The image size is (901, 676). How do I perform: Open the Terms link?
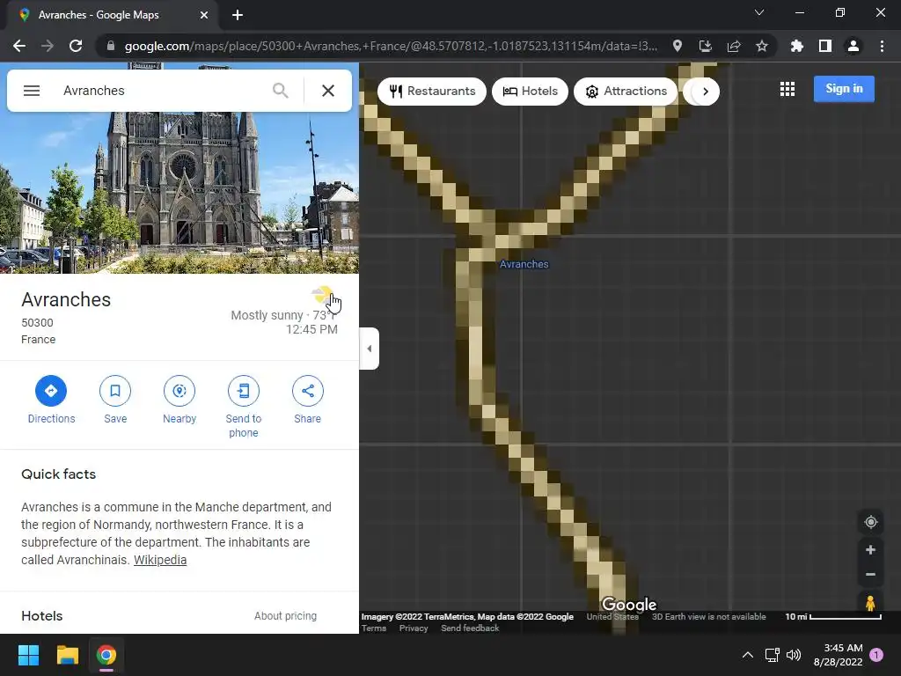tap(373, 628)
